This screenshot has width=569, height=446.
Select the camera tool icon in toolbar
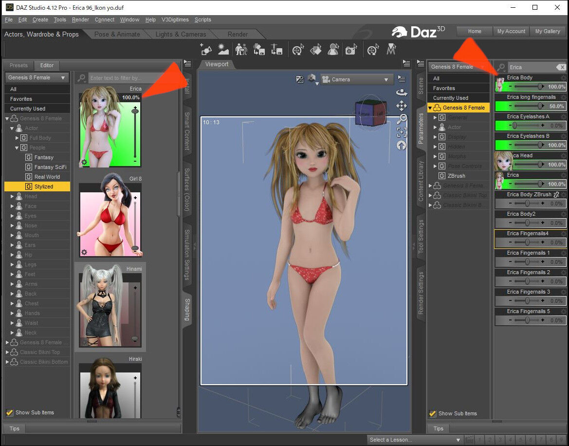coord(351,49)
